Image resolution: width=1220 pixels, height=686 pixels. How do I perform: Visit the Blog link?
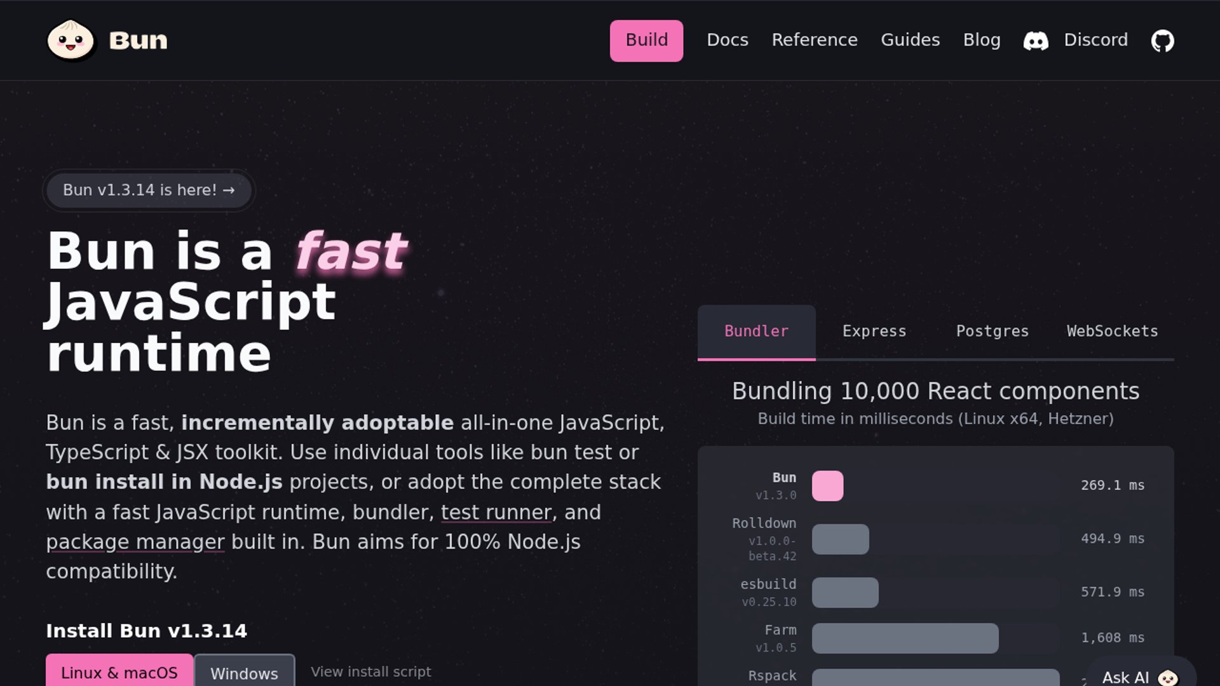(x=982, y=40)
